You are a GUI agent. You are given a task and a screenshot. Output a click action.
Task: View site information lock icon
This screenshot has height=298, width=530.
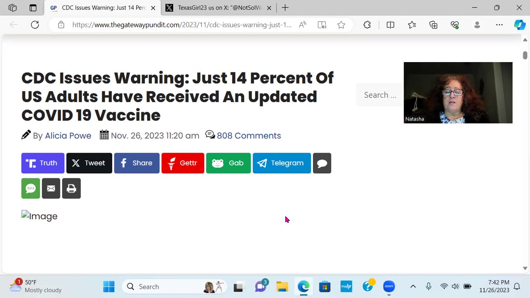tap(61, 25)
